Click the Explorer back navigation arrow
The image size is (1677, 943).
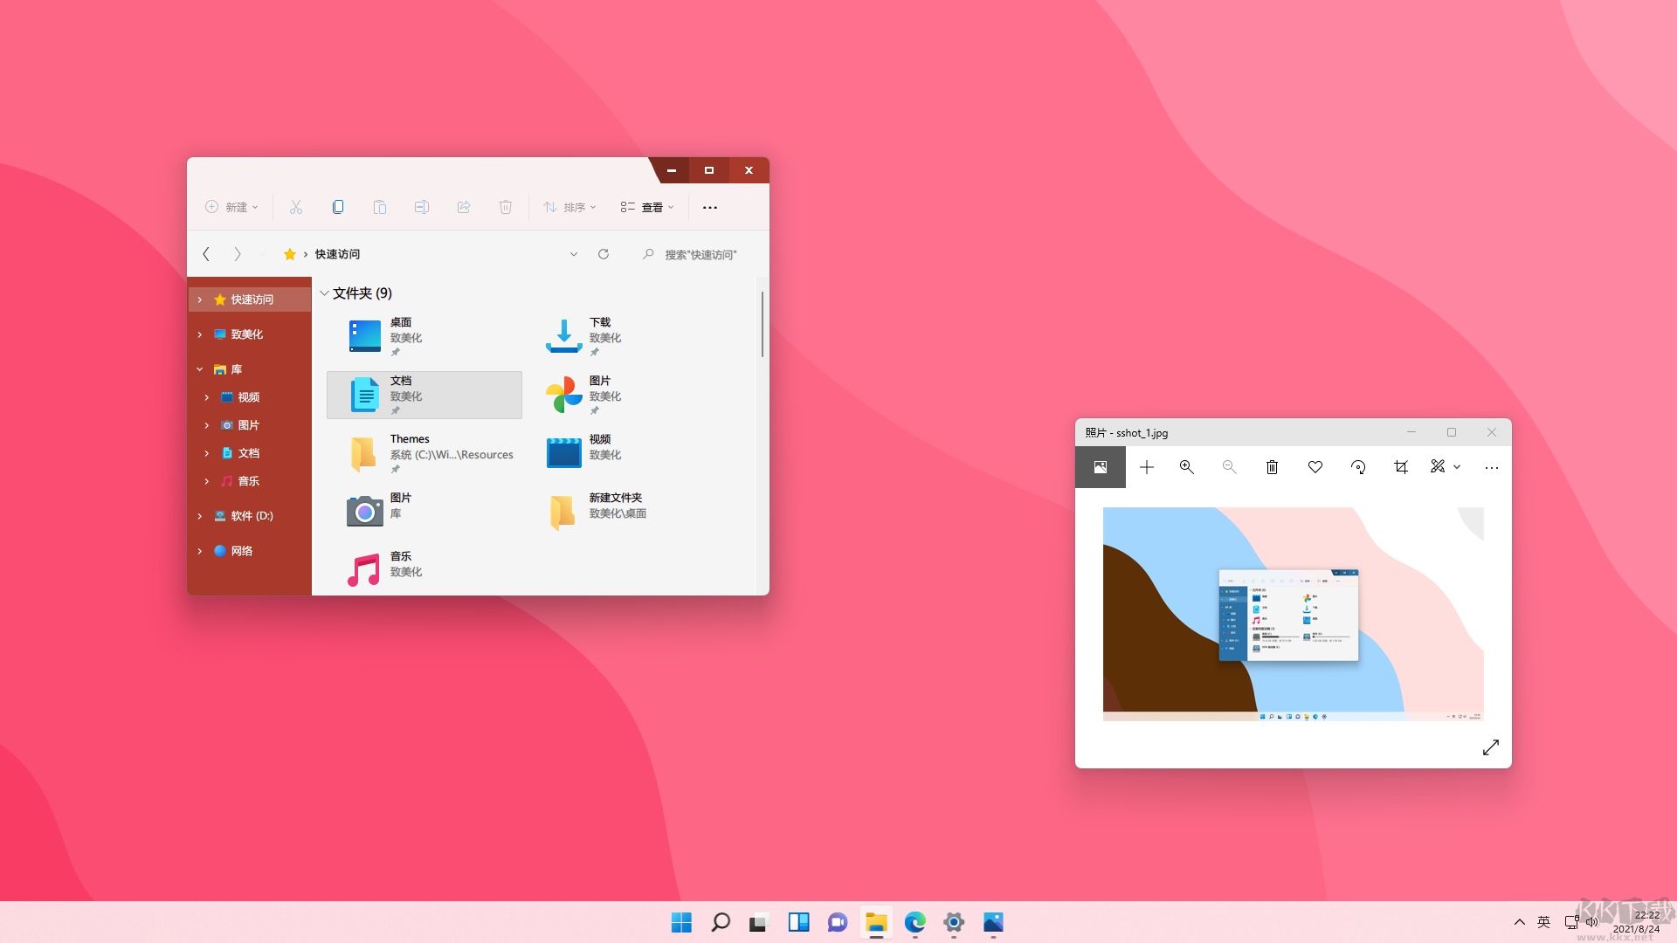[206, 254]
